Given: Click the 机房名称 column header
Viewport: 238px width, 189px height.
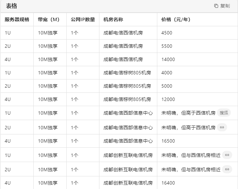Looking at the screenshot, I should point(113,19).
